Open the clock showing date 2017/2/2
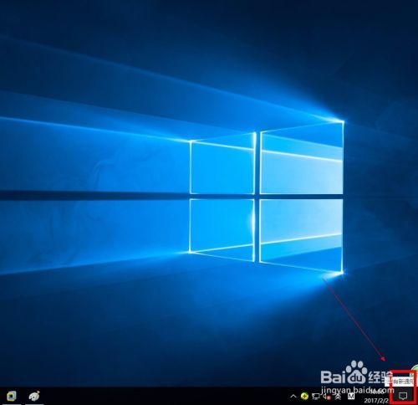The image size is (418, 405). click(377, 396)
